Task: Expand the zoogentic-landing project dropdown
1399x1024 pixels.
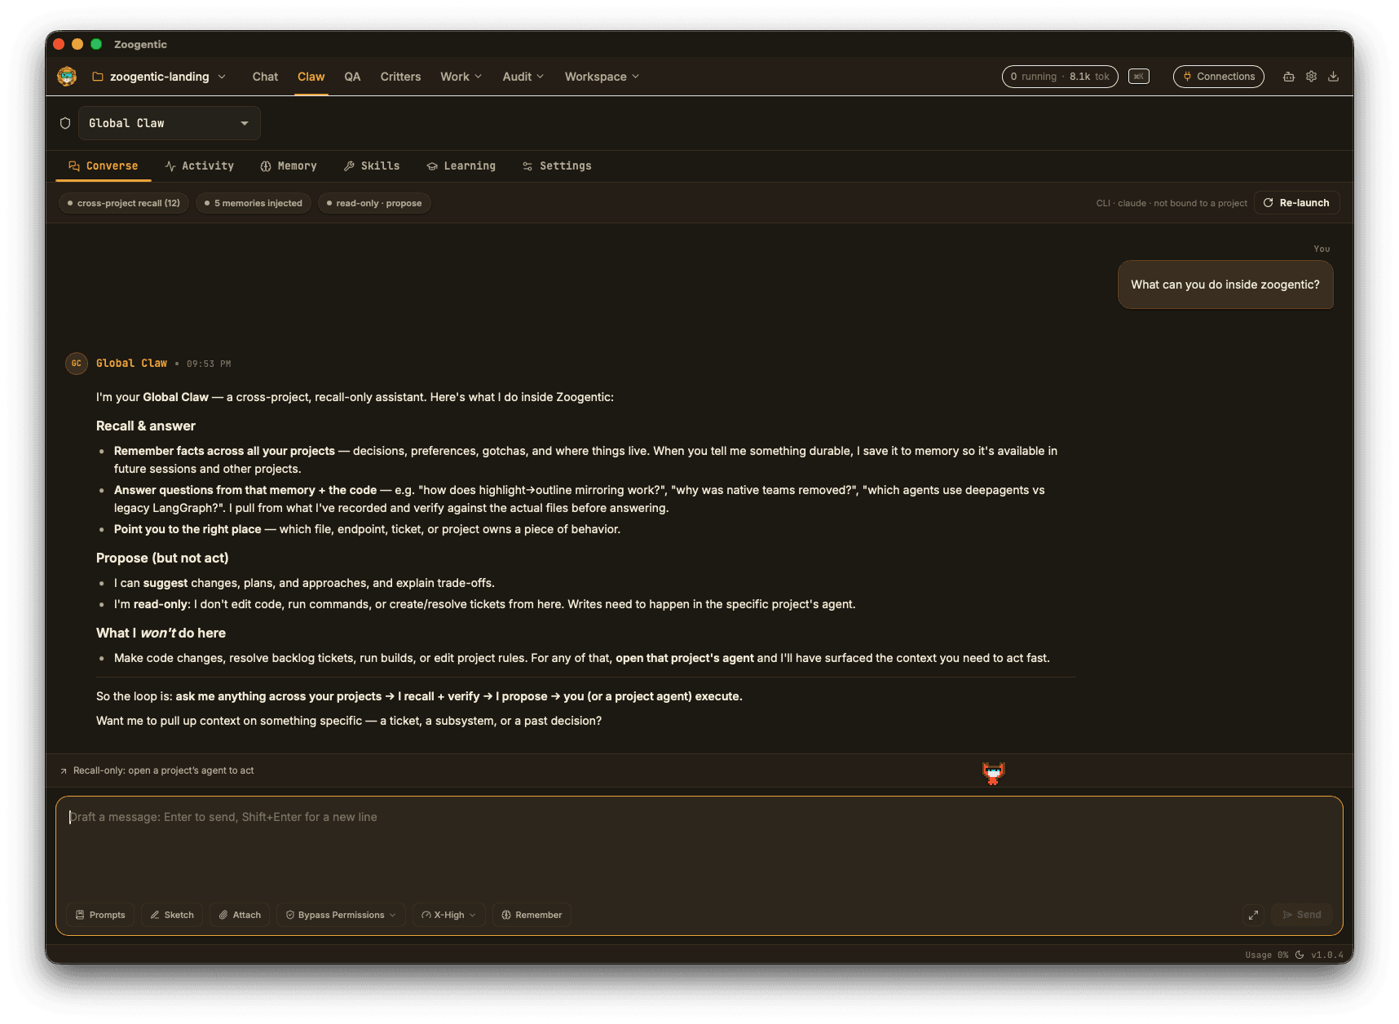Action: point(159,77)
